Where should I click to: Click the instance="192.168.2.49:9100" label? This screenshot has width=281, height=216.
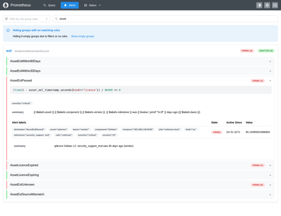click(138, 129)
